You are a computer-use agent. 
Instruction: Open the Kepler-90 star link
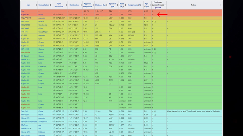click(25, 14)
